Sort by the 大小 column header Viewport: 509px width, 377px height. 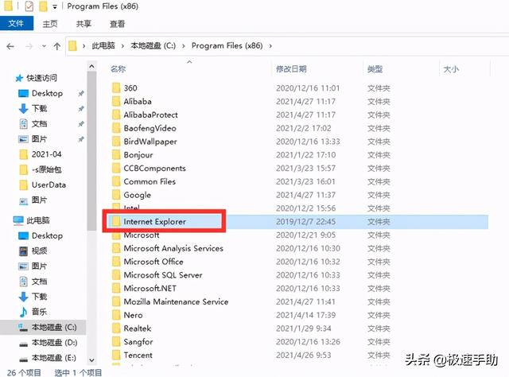pos(451,69)
